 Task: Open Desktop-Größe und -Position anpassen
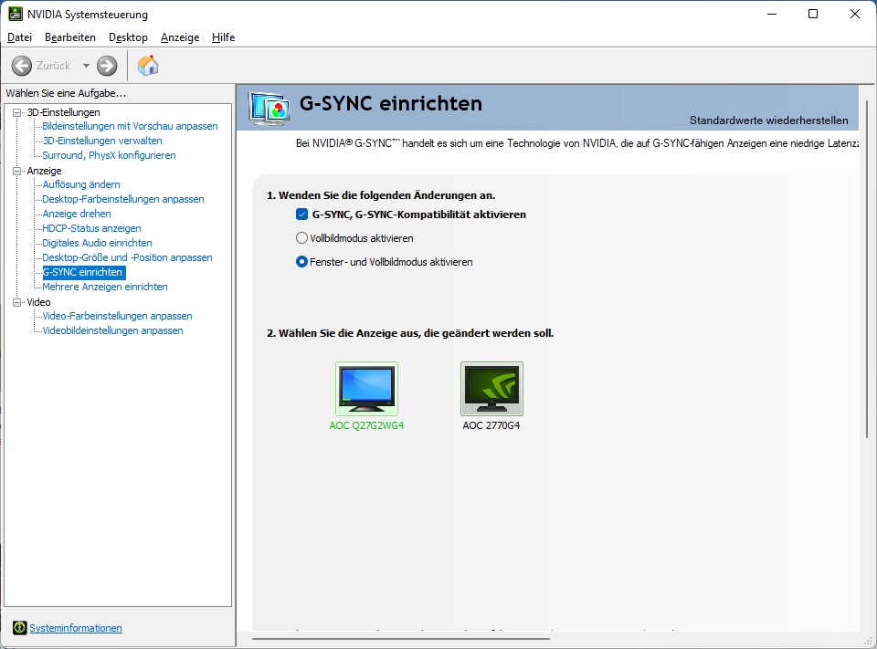coord(128,257)
